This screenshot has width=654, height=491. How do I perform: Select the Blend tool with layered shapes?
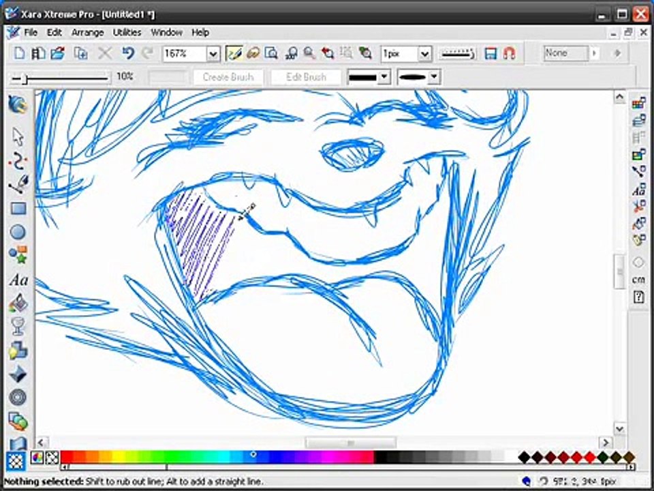[x=18, y=421]
